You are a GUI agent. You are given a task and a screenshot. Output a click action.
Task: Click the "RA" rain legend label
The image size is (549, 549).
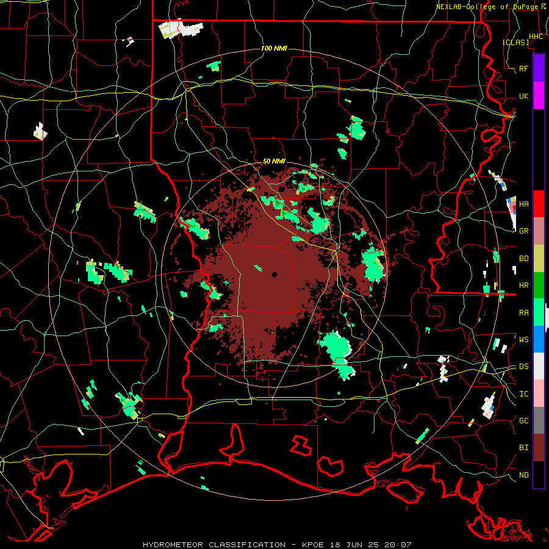(x=523, y=312)
